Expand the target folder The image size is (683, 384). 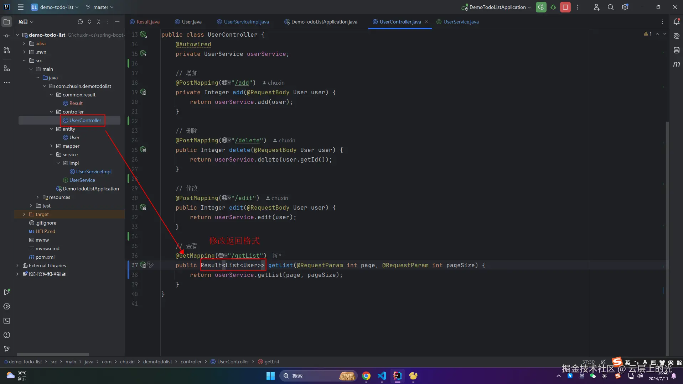[x=24, y=214]
